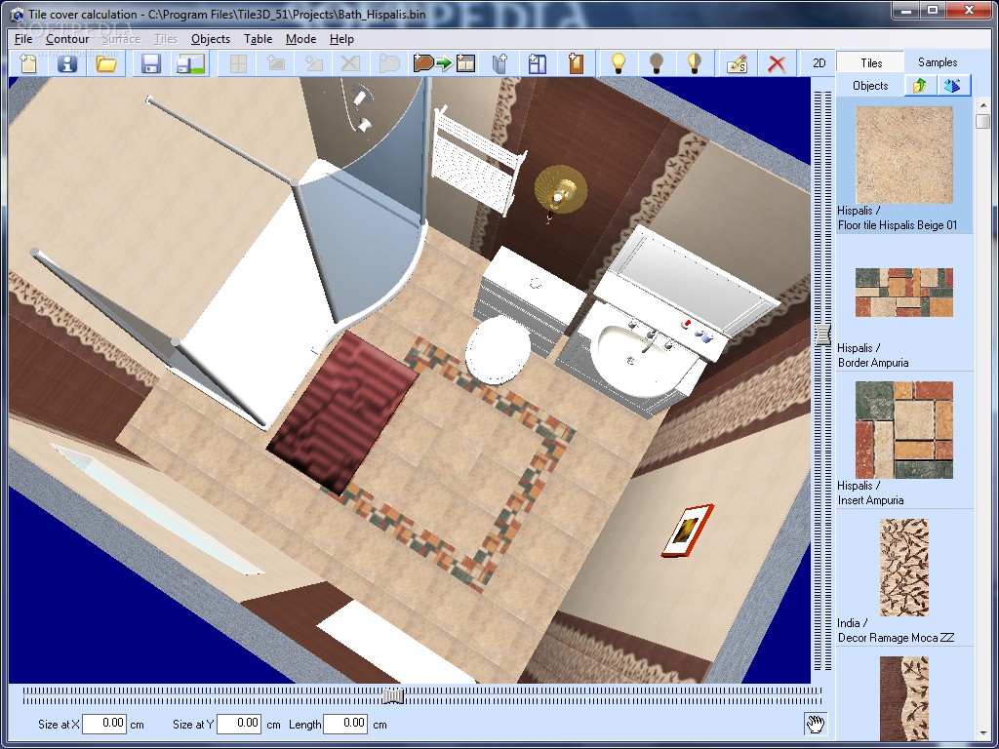The width and height of the screenshot is (999, 749).
Task: Open the Table menu
Action: click(x=258, y=39)
